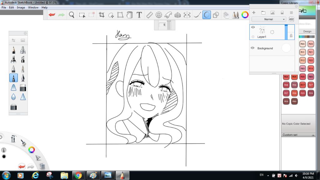Toggle the highlighted Predictive Stroke tool
This screenshot has width=320, height=180.
207,15
